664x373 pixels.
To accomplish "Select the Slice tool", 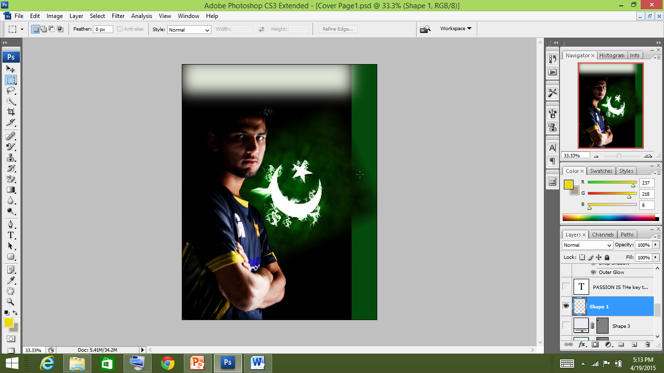I will click(x=11, y=122).
